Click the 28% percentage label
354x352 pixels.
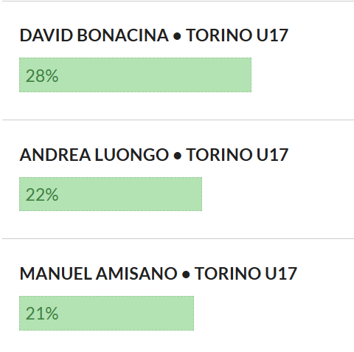(42, 76)
